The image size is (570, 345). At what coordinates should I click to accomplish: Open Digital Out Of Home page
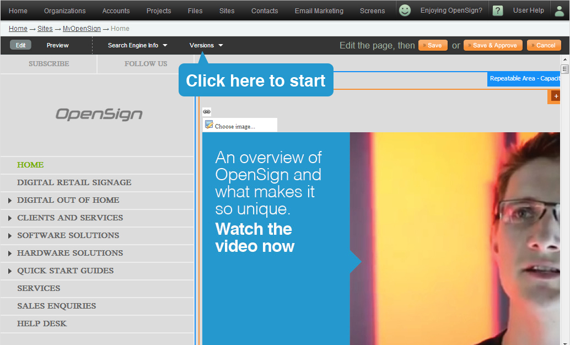68,200
